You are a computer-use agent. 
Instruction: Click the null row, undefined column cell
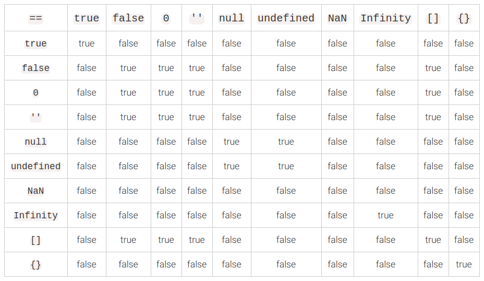point(286,142)
